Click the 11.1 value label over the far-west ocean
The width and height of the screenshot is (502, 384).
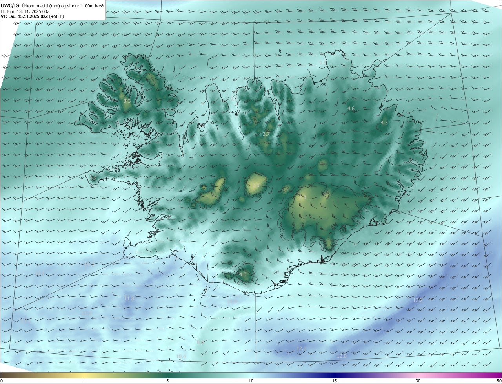click(40, 273)
